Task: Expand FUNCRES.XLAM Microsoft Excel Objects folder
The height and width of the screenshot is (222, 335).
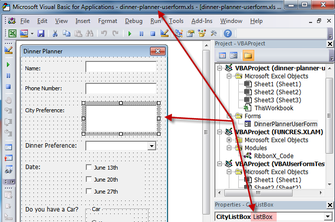Action: (x=229, y=140)
